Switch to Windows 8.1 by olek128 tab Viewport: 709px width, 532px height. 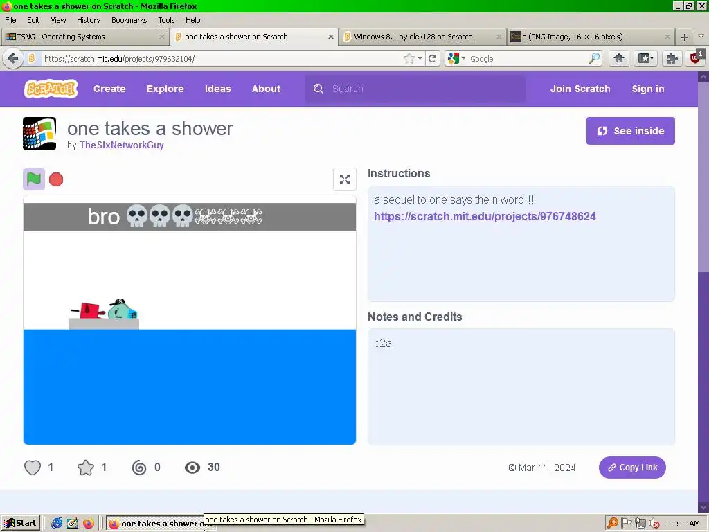(x=423, y=37)
